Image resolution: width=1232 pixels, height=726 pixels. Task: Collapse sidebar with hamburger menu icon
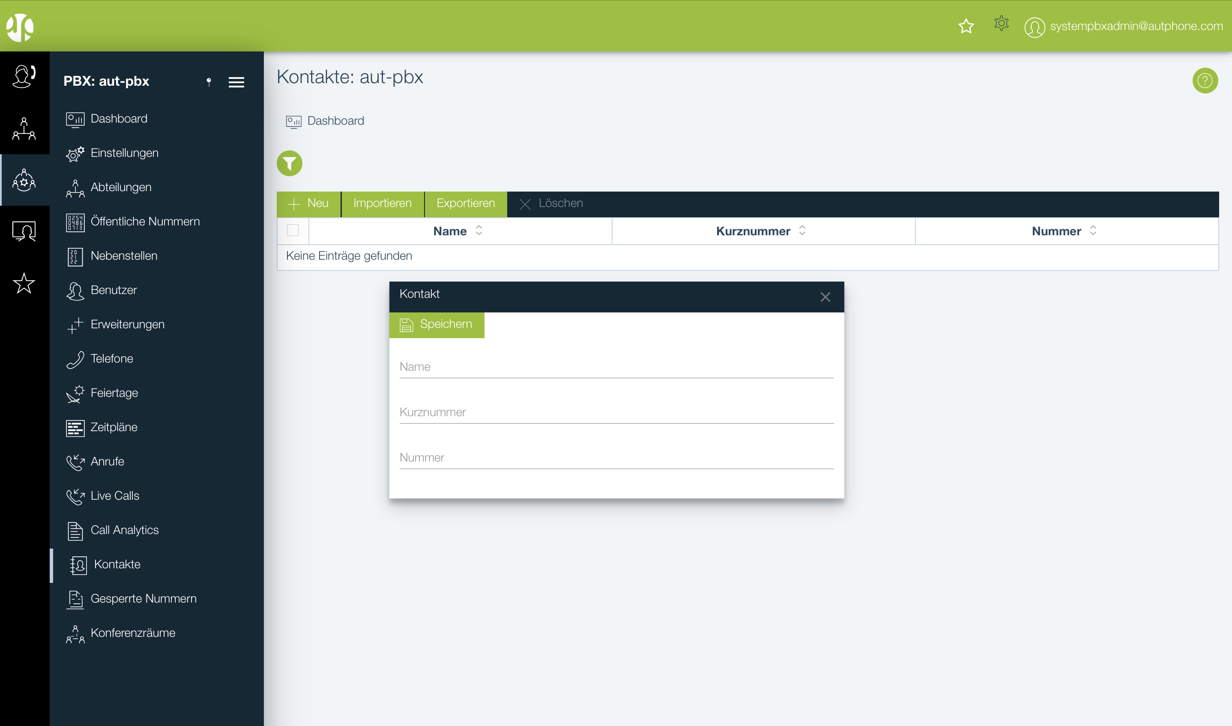pyautogui.click(x=236, y=82)
